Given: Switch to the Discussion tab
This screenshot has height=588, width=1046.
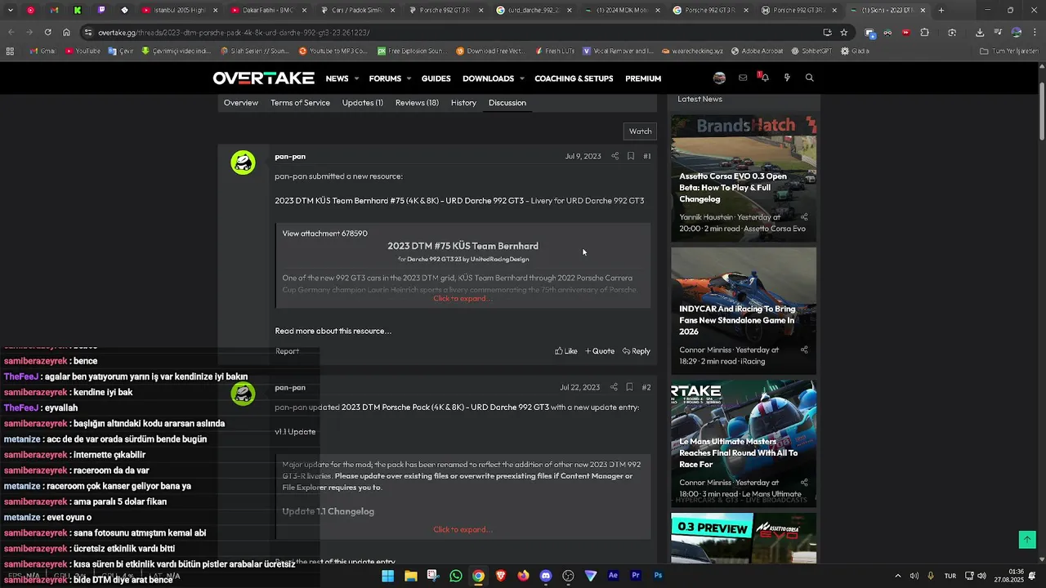Looking at the screenshot, I should (507, 103).
